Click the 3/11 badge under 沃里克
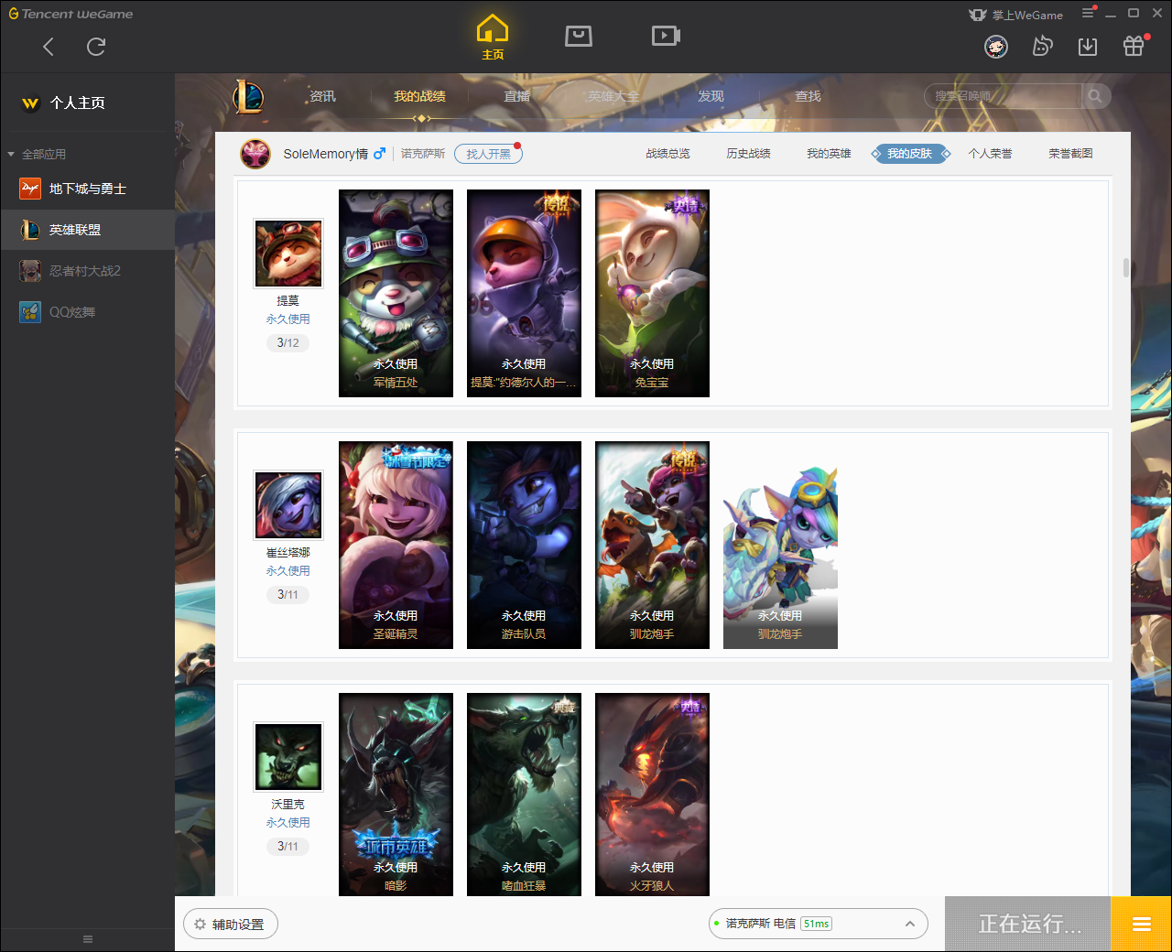The image size is (1172, 952). click(288, 847)
